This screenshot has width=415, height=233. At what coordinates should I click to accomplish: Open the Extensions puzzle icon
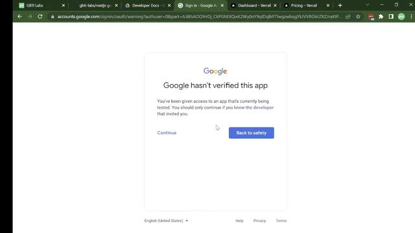[381, 17]
